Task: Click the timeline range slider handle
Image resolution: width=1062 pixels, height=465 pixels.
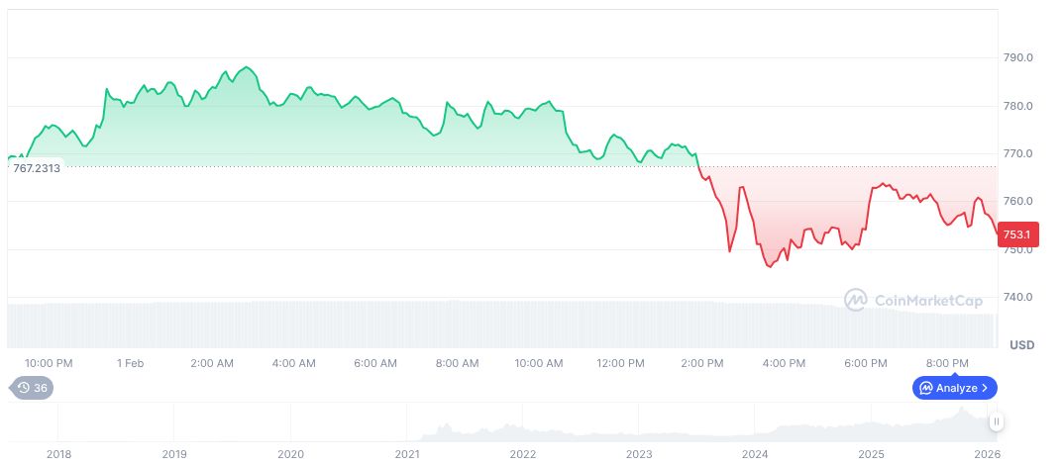Action: click(996, 421)
